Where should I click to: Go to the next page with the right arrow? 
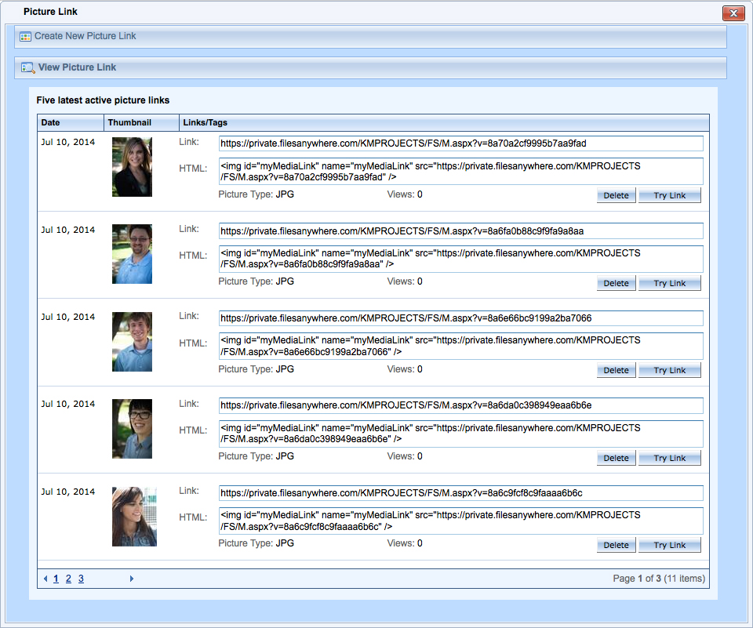tap(132, 579)
